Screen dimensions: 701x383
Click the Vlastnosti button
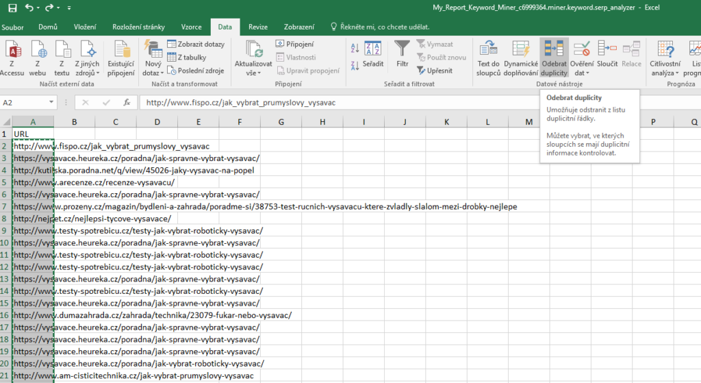[x=296, y=58]
